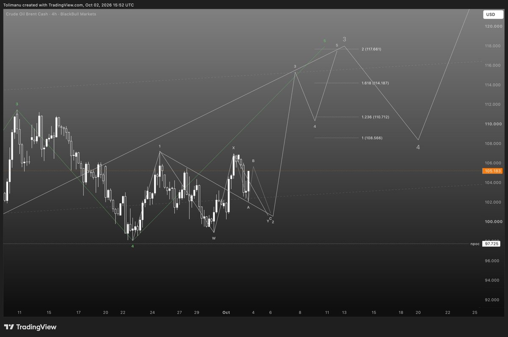Click the Crude Oil Brent Cash chart title
508x337 pixels.
(51, 14)
